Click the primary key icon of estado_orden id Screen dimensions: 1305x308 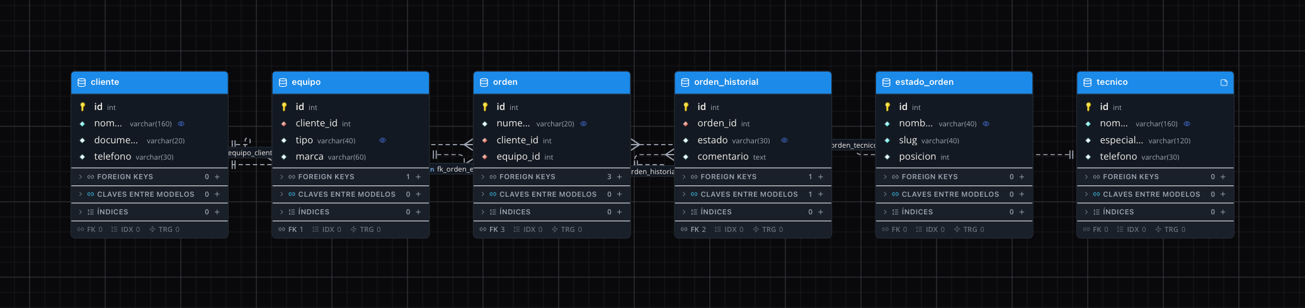coord(887,107)
